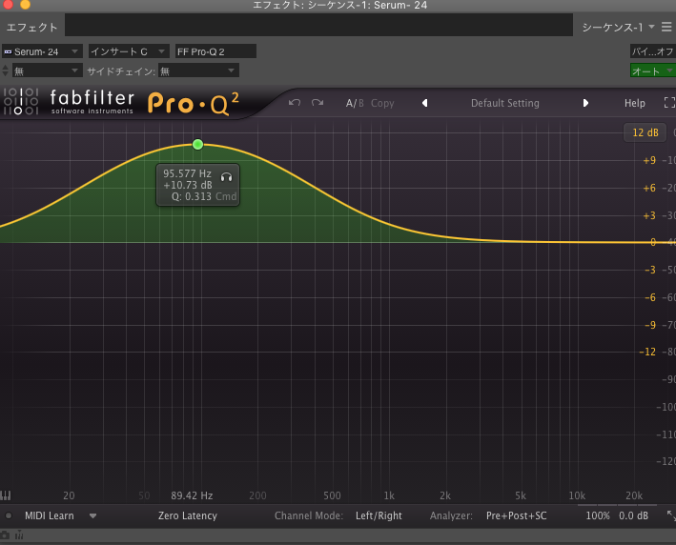This screenshot has height=545, width=676.
Task: Change Channel Mode Left/Right setting
Action: click(379, 515)
